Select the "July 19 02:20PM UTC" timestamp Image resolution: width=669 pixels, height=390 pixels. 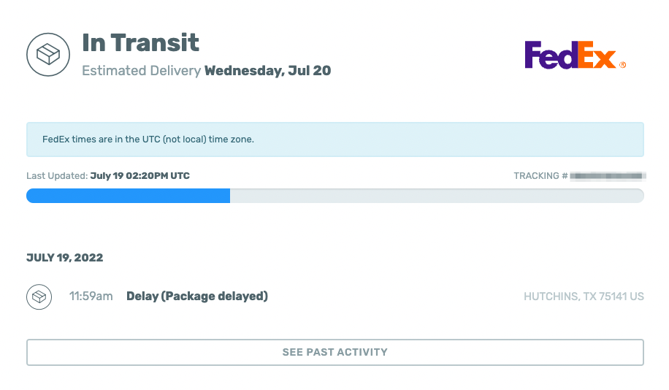point(140,176)
